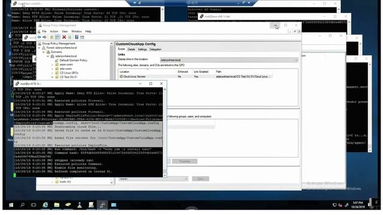Expand the aaaa-users OU
This screenshot has width=383, height=215.
(x=52, y=64)
